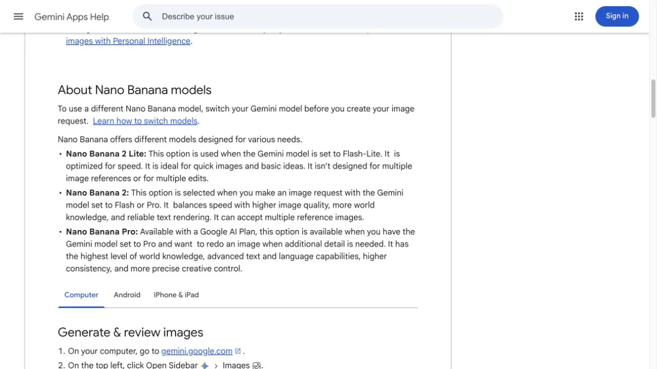Viewport: 657px width, 369px height.
Task: Open Gemini Apps Help home title
Action: click(72, 17)
